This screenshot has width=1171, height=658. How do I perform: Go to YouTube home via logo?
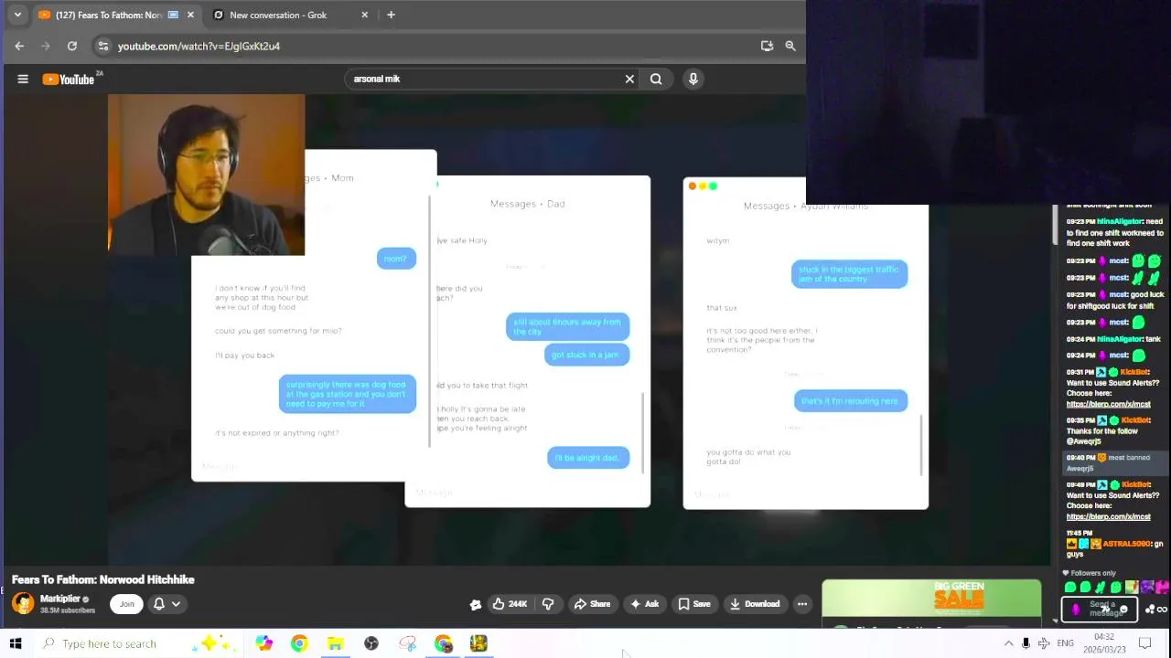[x=69, y=80]
